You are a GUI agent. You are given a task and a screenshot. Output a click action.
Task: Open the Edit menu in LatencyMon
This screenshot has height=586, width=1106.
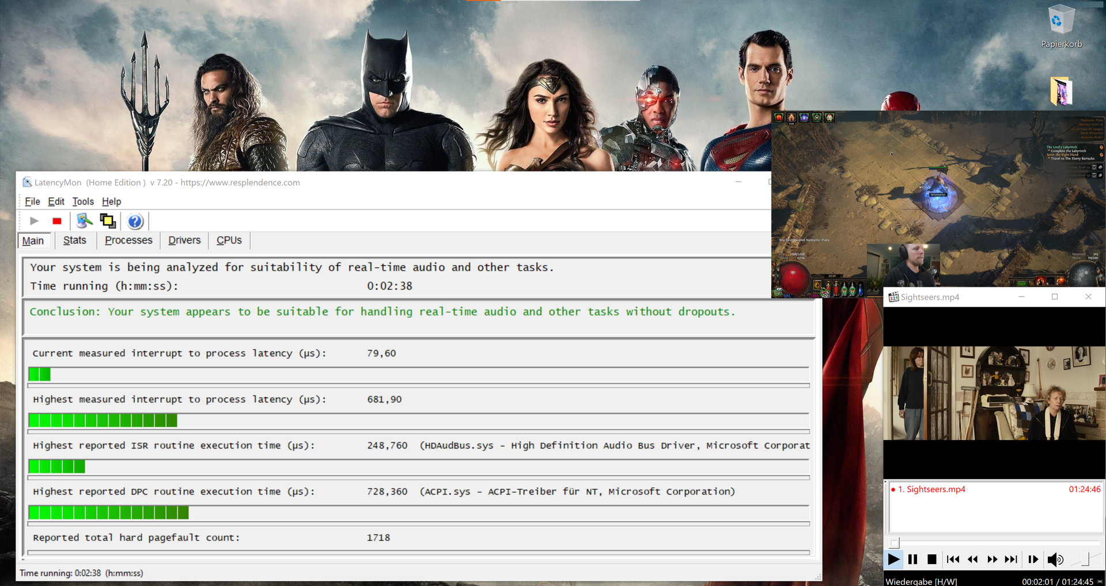pyautogui.click(x=56, y=201)
